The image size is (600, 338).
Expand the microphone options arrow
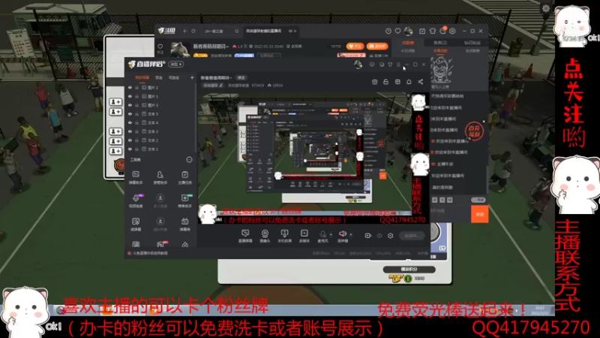point(331,234)
